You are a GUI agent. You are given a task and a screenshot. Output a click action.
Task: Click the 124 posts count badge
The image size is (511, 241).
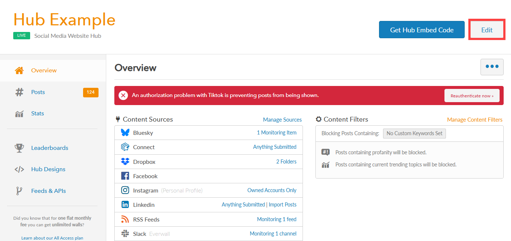(x=91, y=93)
